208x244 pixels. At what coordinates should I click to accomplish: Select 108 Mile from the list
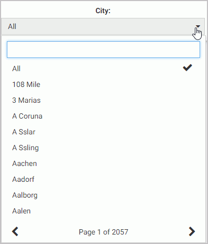103,84
